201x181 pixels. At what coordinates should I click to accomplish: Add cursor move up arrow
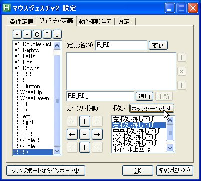[85, 121]
